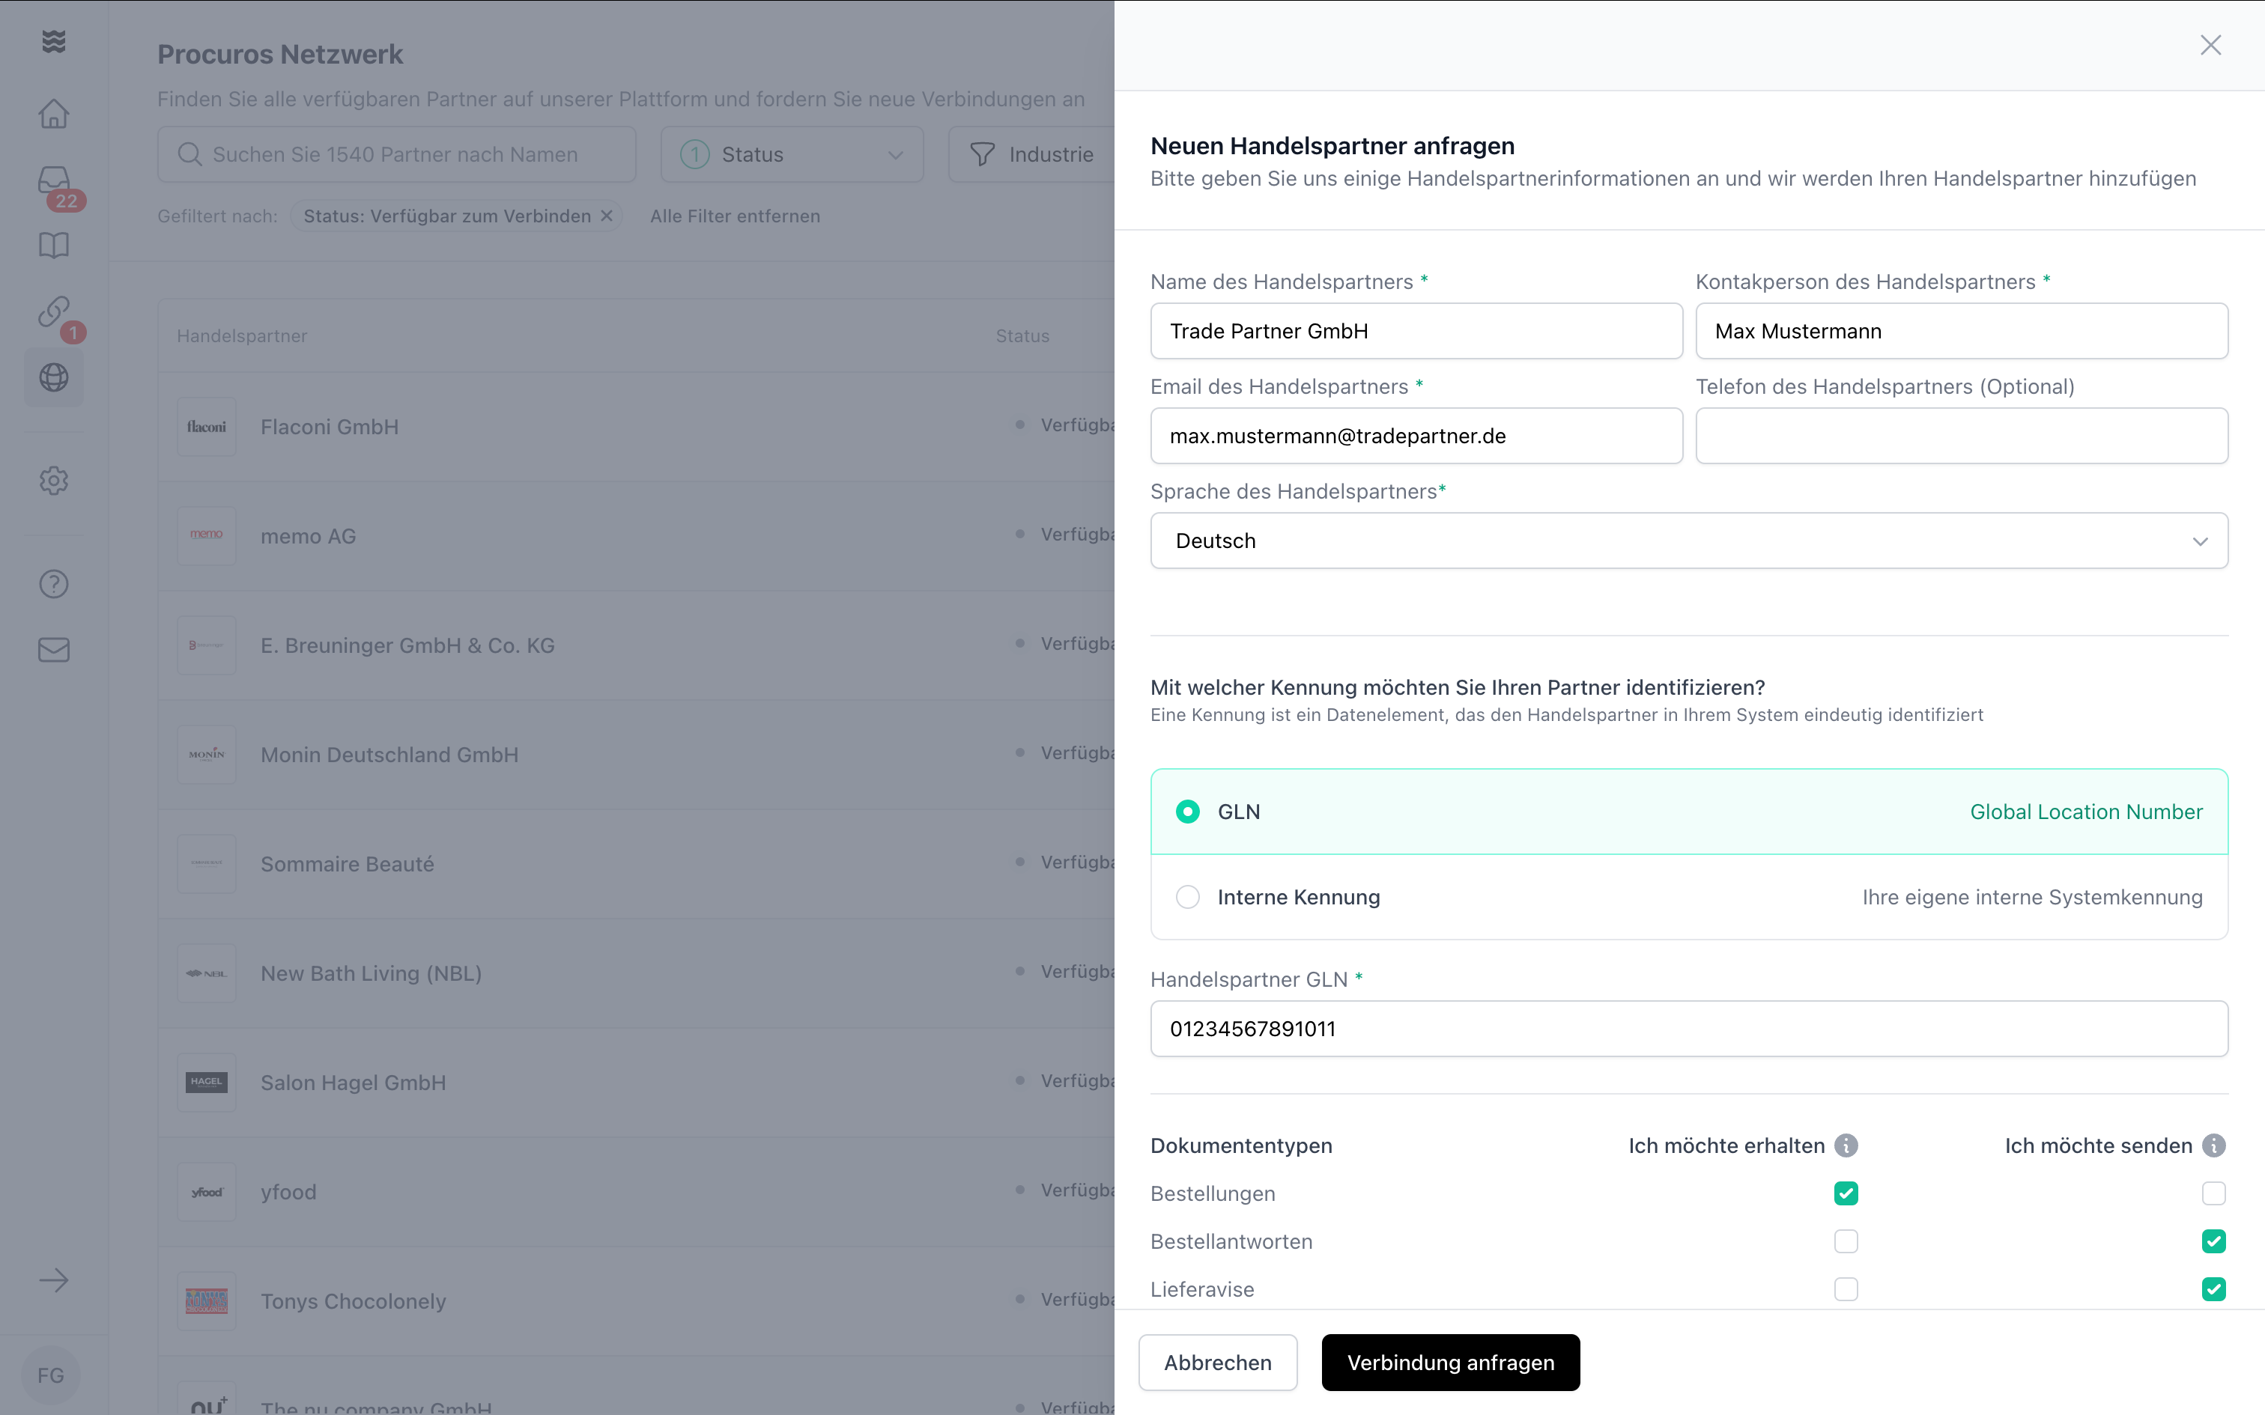
Task: Open the E. Breuninger GmbH & Co. KG row
Action: tap(637, 645)
